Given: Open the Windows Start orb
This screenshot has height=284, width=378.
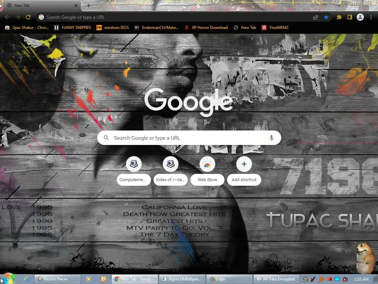Looking at the screenshot, I should 9,279.
